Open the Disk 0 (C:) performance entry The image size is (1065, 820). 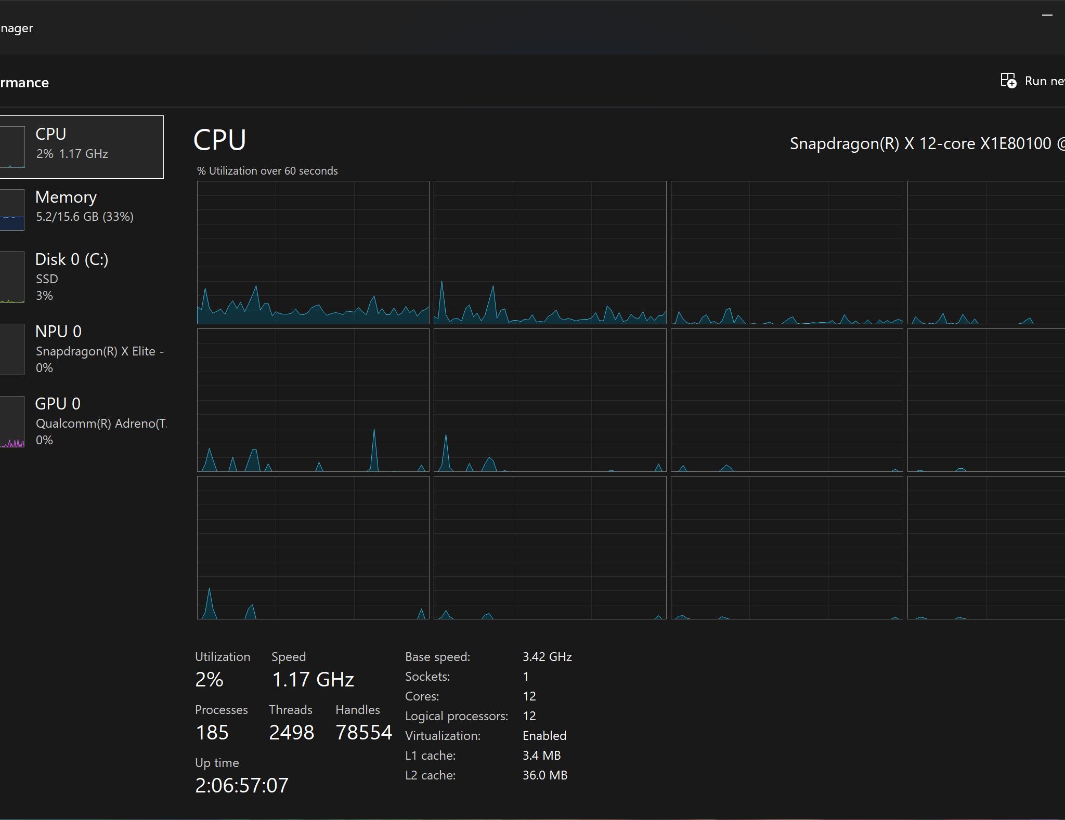[82, 277]
